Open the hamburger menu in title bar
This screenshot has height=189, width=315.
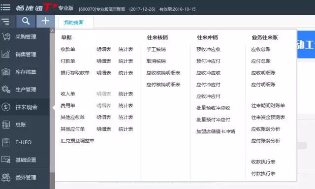coord(5,7)
